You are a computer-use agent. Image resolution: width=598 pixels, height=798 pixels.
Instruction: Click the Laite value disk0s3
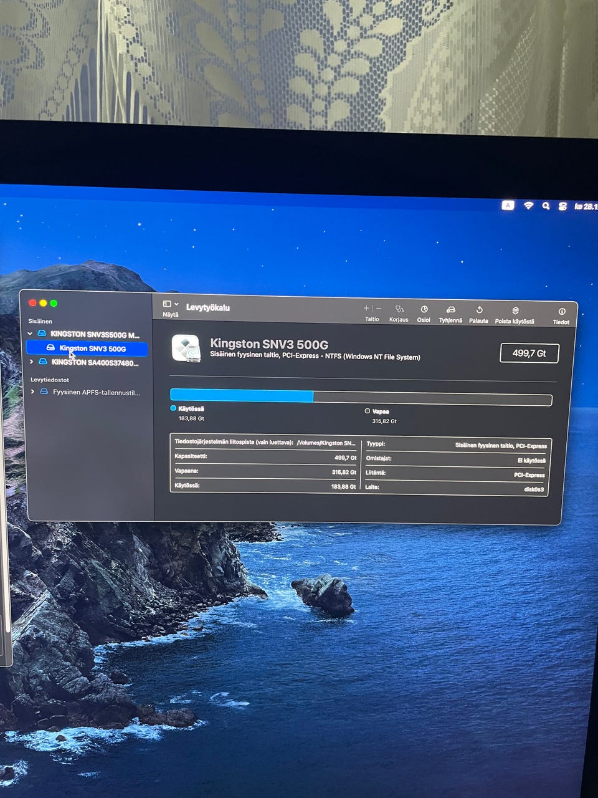pos(534,489)
